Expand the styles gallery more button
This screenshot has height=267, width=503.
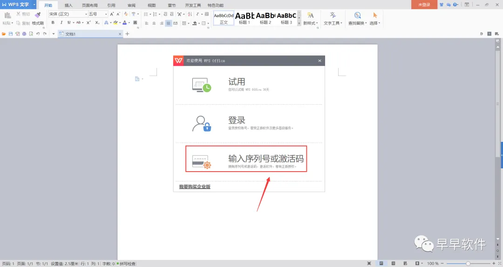coord(299,23)
